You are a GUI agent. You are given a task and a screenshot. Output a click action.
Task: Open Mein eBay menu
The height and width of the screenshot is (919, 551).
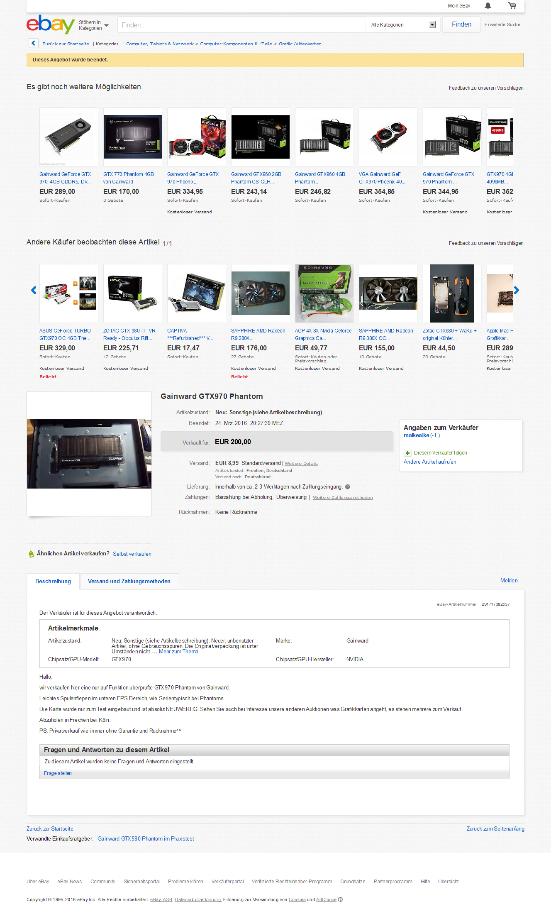(x=459, y=6)
